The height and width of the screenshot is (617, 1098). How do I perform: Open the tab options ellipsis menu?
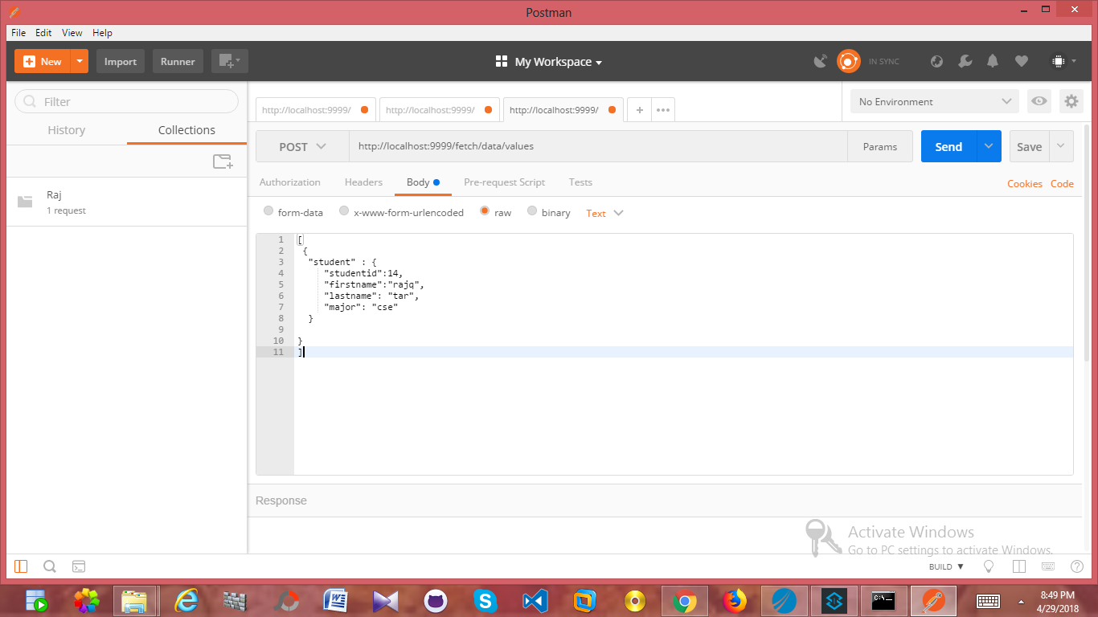[x=663, y=110]
